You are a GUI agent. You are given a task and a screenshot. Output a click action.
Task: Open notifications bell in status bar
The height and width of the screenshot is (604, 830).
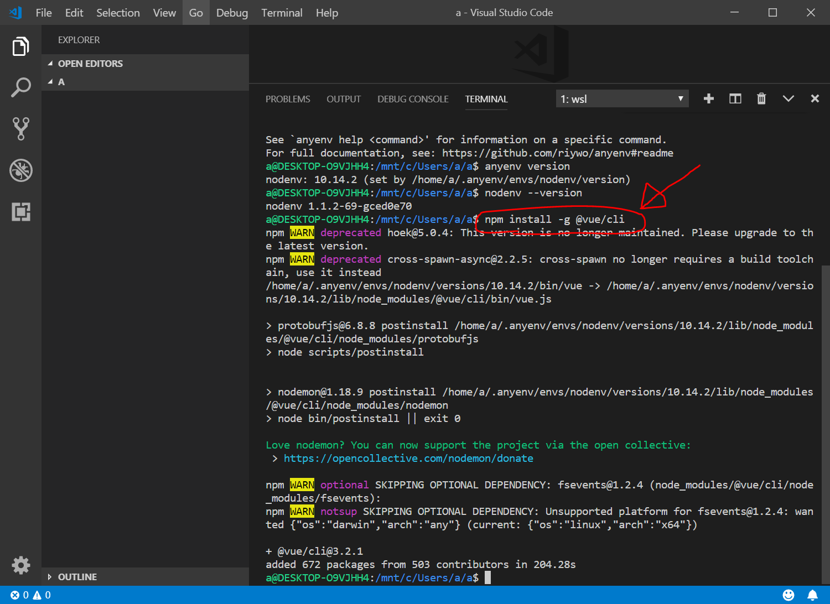click(812, 595)
